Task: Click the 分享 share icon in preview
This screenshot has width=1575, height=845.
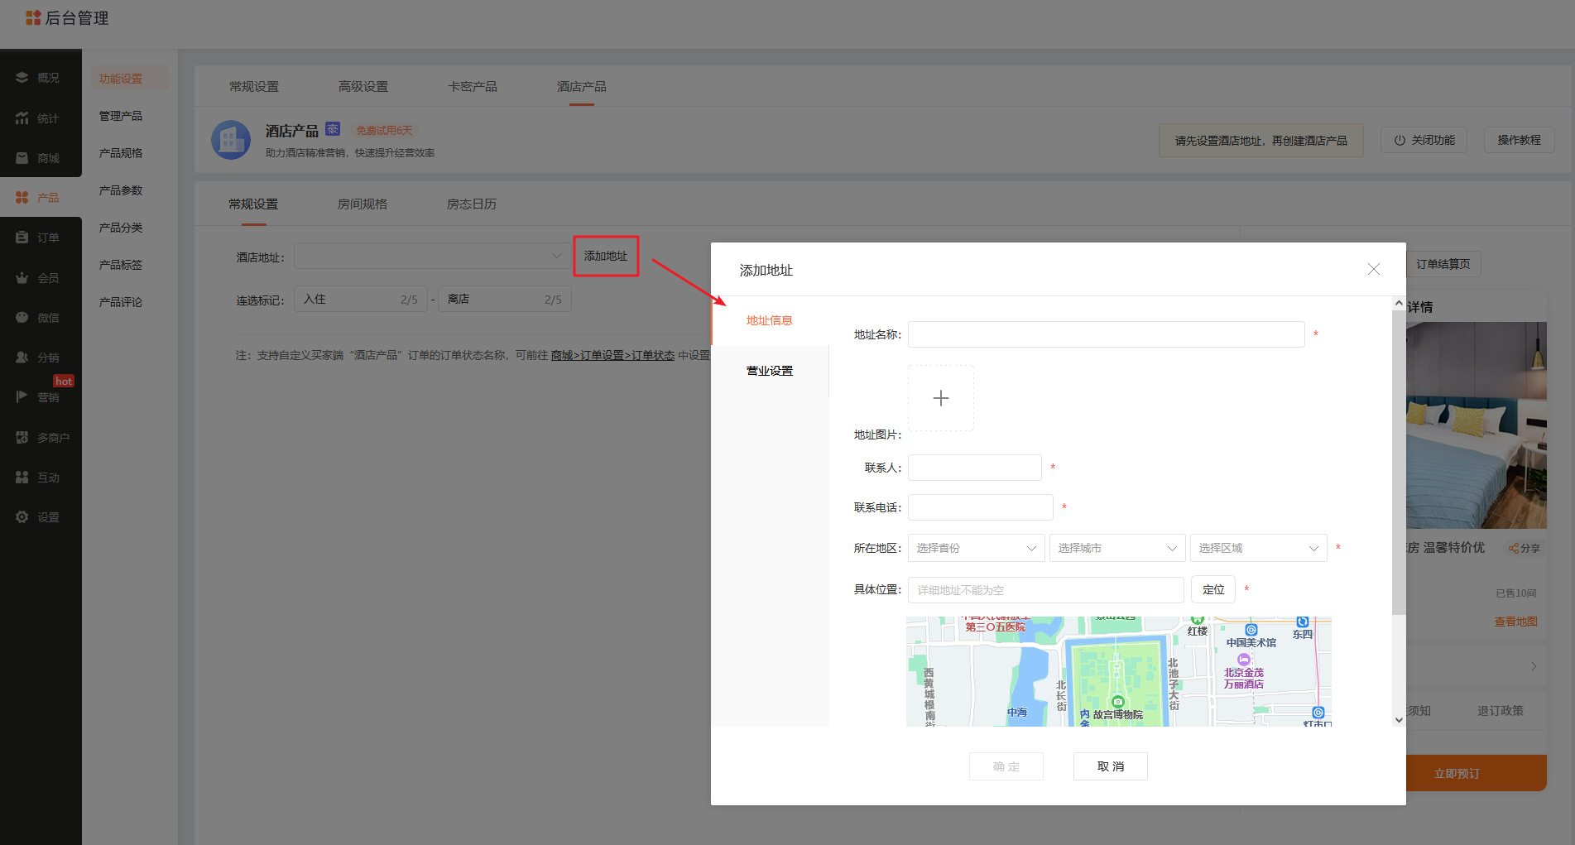Action: [x=1514, y=548]
